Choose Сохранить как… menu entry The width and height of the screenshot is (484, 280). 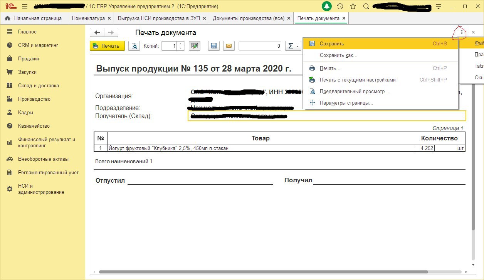click(x=380, y=55)
